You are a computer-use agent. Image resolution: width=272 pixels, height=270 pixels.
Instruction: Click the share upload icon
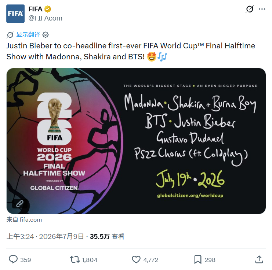point(259,260)
